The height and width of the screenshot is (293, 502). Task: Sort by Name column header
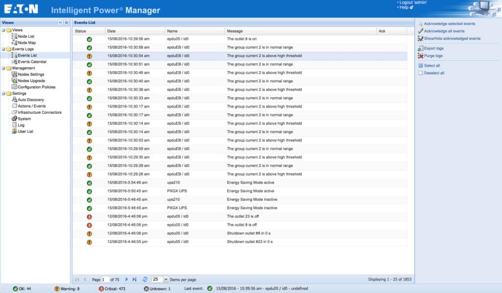click(x=195, y=31)
